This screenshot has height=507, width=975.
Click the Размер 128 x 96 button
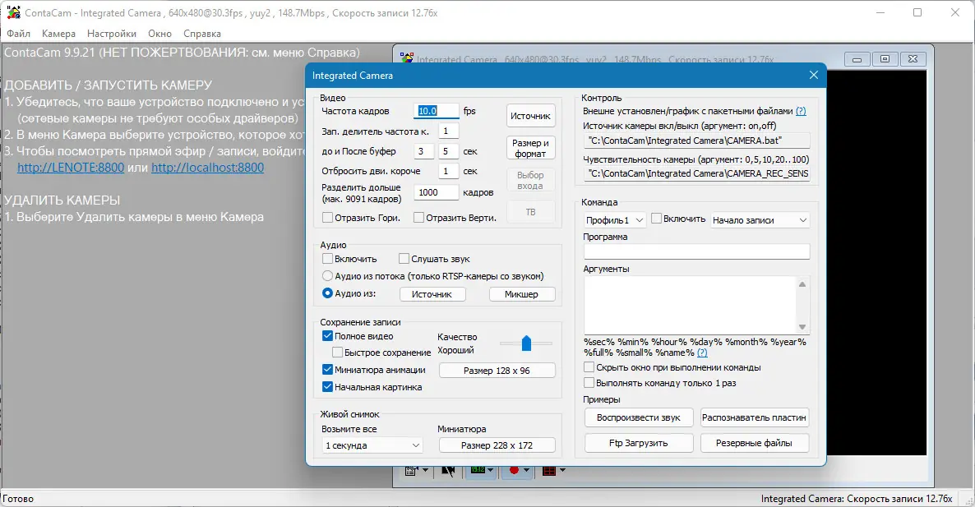click(497, 371)
